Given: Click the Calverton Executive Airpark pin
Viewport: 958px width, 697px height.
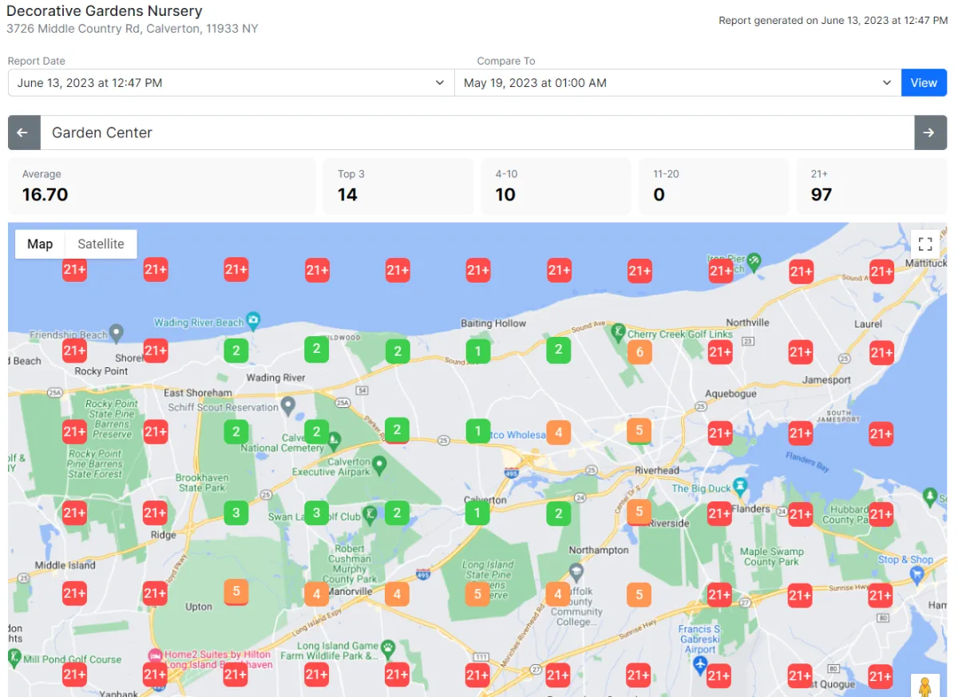Looking at the screenshot, I should [380, 464].
